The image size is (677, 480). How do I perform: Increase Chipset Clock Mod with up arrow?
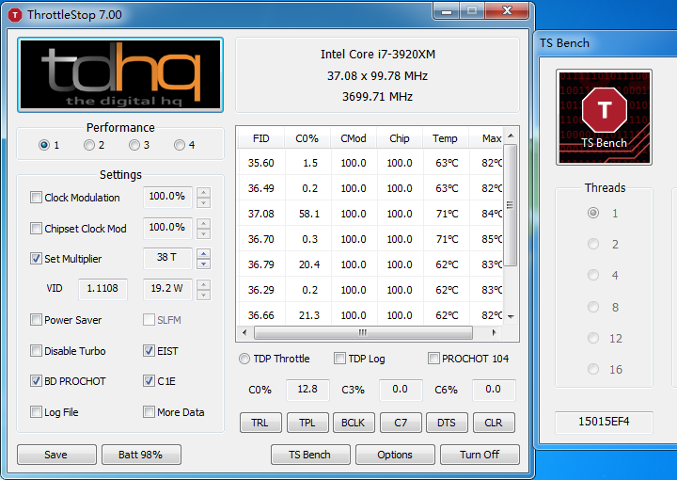(x=203, y=223)
